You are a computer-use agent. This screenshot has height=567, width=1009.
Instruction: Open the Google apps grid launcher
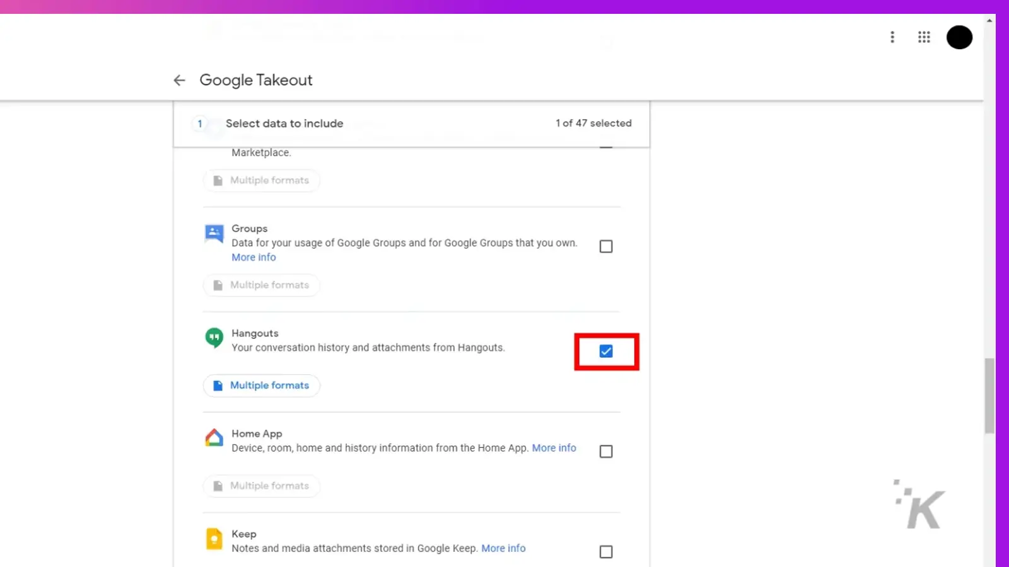924,37
